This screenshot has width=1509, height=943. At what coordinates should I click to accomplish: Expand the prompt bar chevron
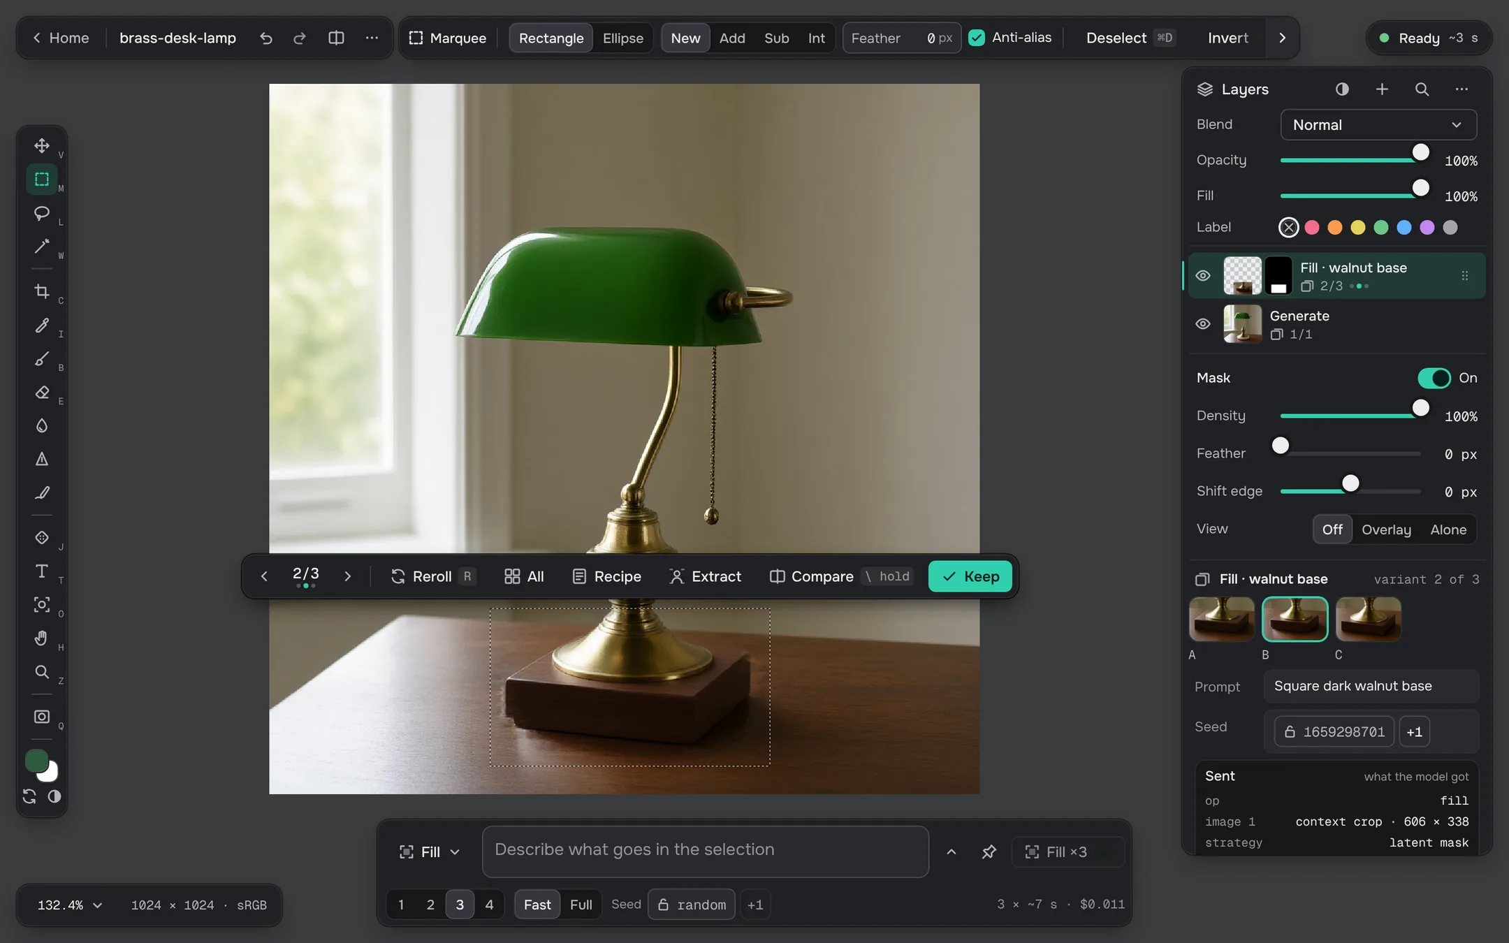tap(951, 851)
